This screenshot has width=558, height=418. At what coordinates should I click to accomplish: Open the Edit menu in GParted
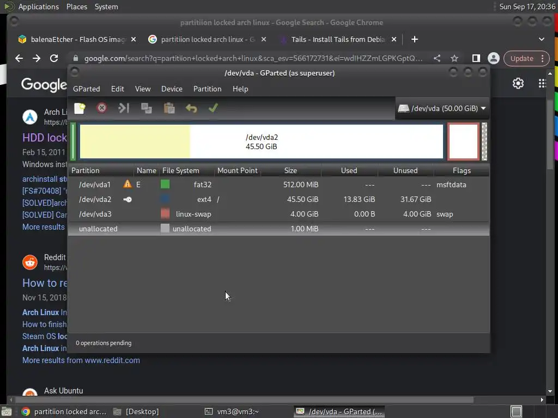pyautogui.click(x=118, y=89)
